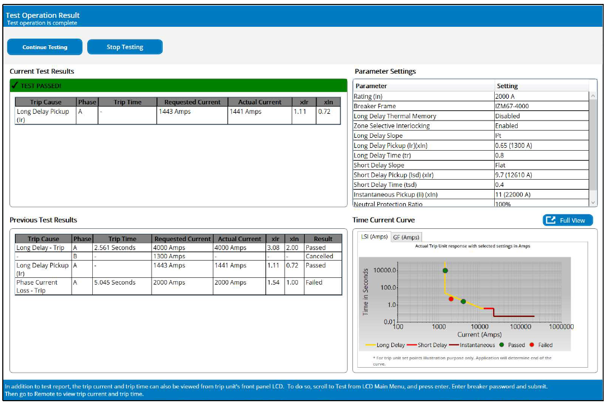606x404 pixels.
Task: Click the Long Delay yellow legend line
Action: click(370, 345)
